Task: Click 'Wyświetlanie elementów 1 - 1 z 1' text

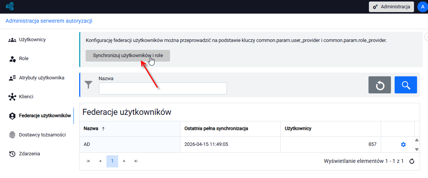Action: (364, 161)
